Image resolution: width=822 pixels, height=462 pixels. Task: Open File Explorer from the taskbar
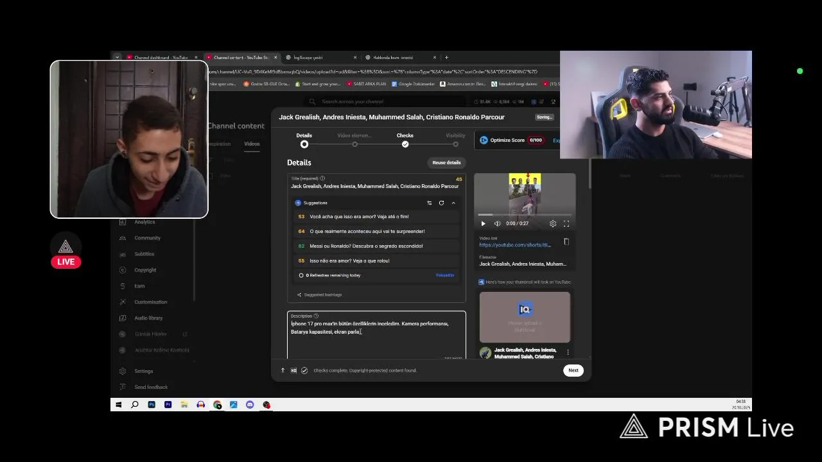tap(184, 405)
